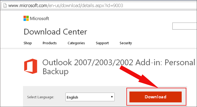Click the microsoft.com URL in the address bar
This screenshot has height=107, width=197.
tap(28, 5)
